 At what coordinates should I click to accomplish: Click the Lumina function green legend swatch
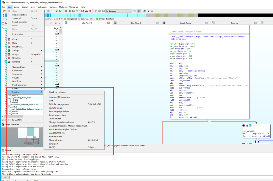click(97, 19)
